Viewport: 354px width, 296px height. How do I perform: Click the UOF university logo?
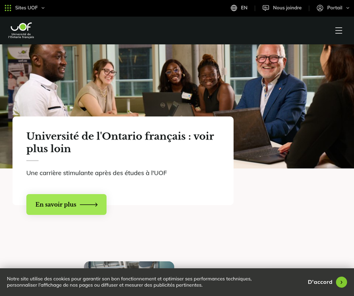[x=21, y=31]
